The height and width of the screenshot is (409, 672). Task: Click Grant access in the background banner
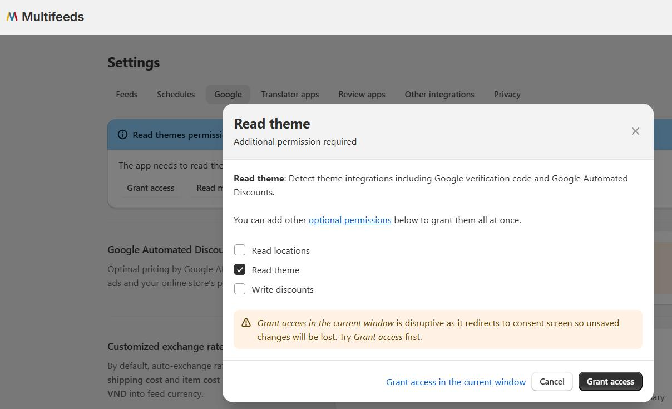pos(151,188)
